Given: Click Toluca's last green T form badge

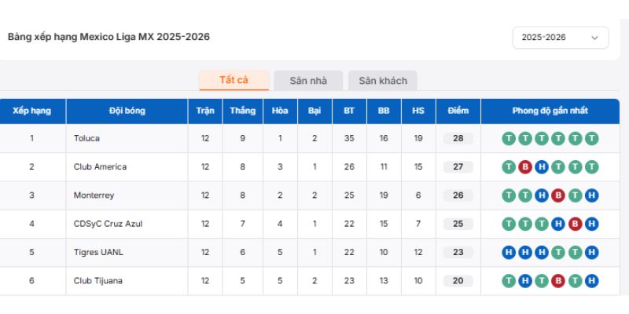Looking at the screenshot, I should [x=592, y=139].
